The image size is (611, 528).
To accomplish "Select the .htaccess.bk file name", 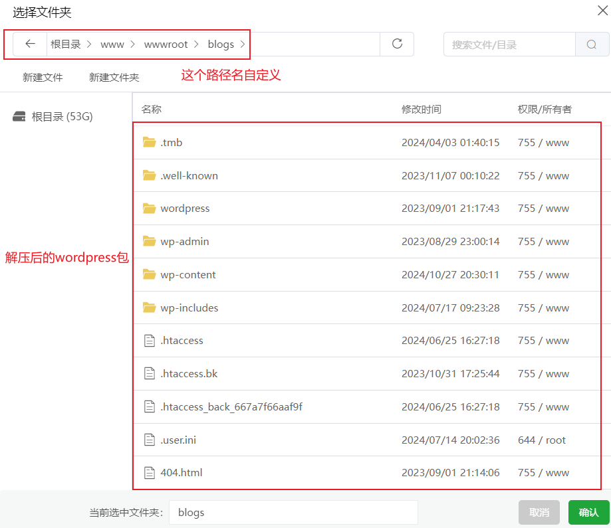I will (189, 374).
